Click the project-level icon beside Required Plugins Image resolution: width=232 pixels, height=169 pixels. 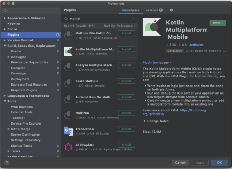(x=58, y=90)
